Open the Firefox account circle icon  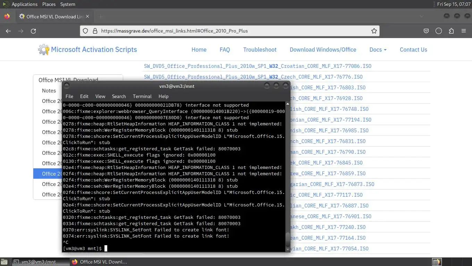pyautogui.click(x=439, y=31)
